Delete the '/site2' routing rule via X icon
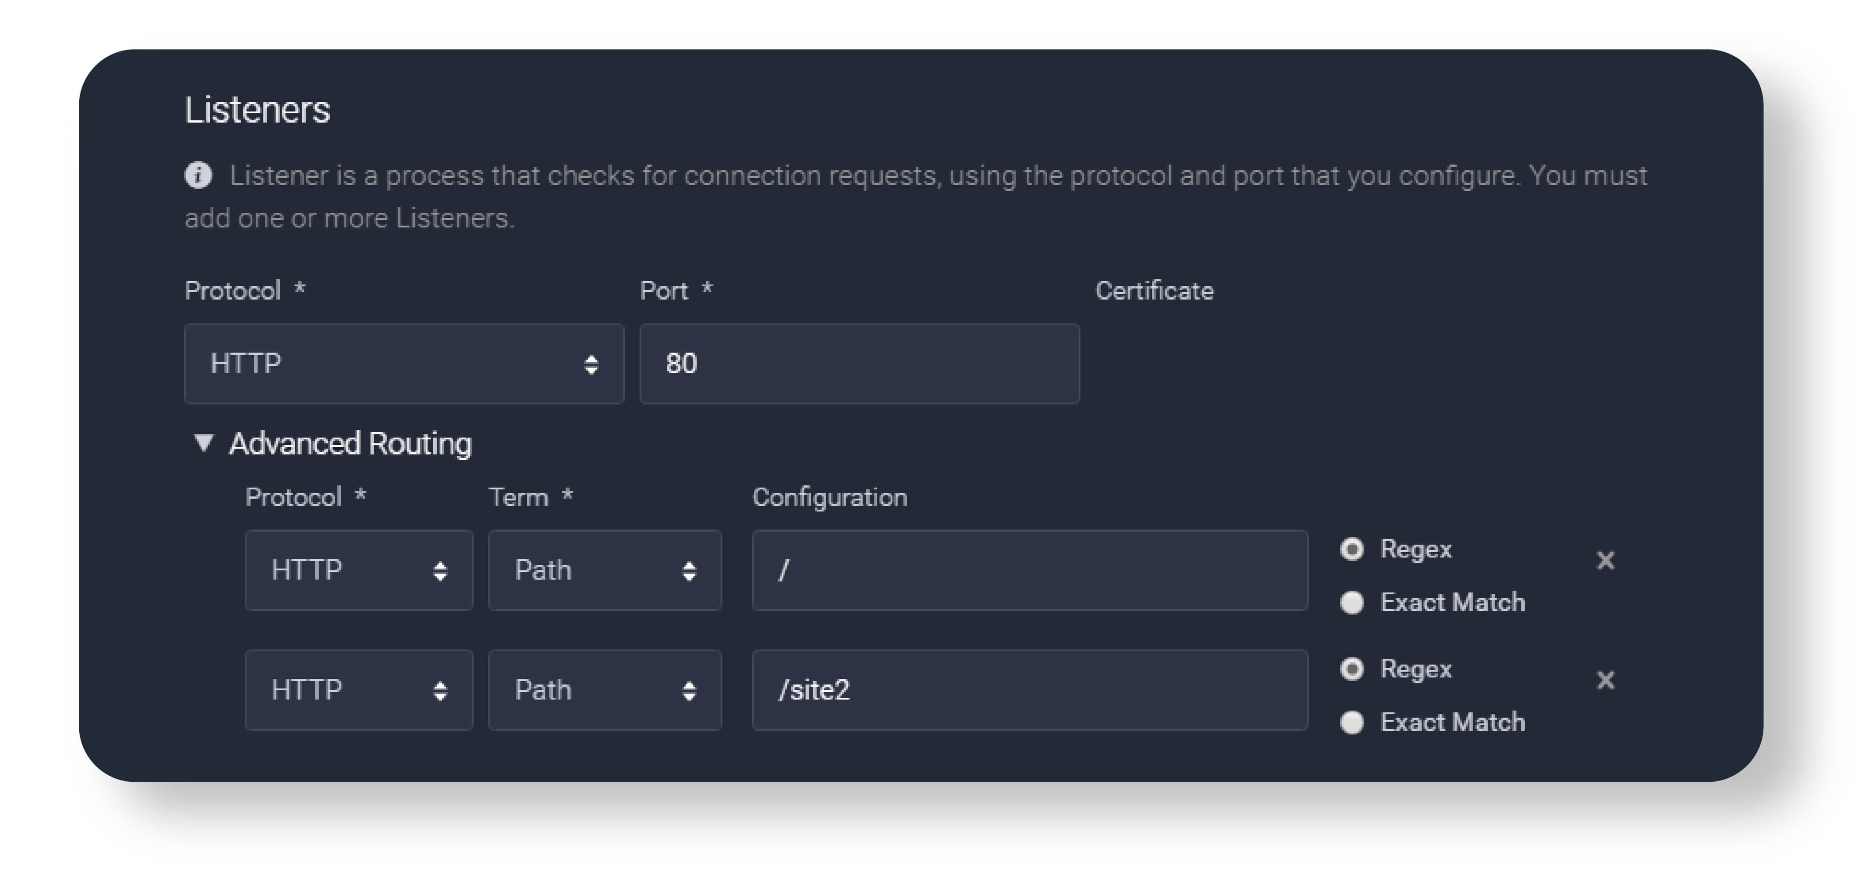 (x=1605, y=680)
